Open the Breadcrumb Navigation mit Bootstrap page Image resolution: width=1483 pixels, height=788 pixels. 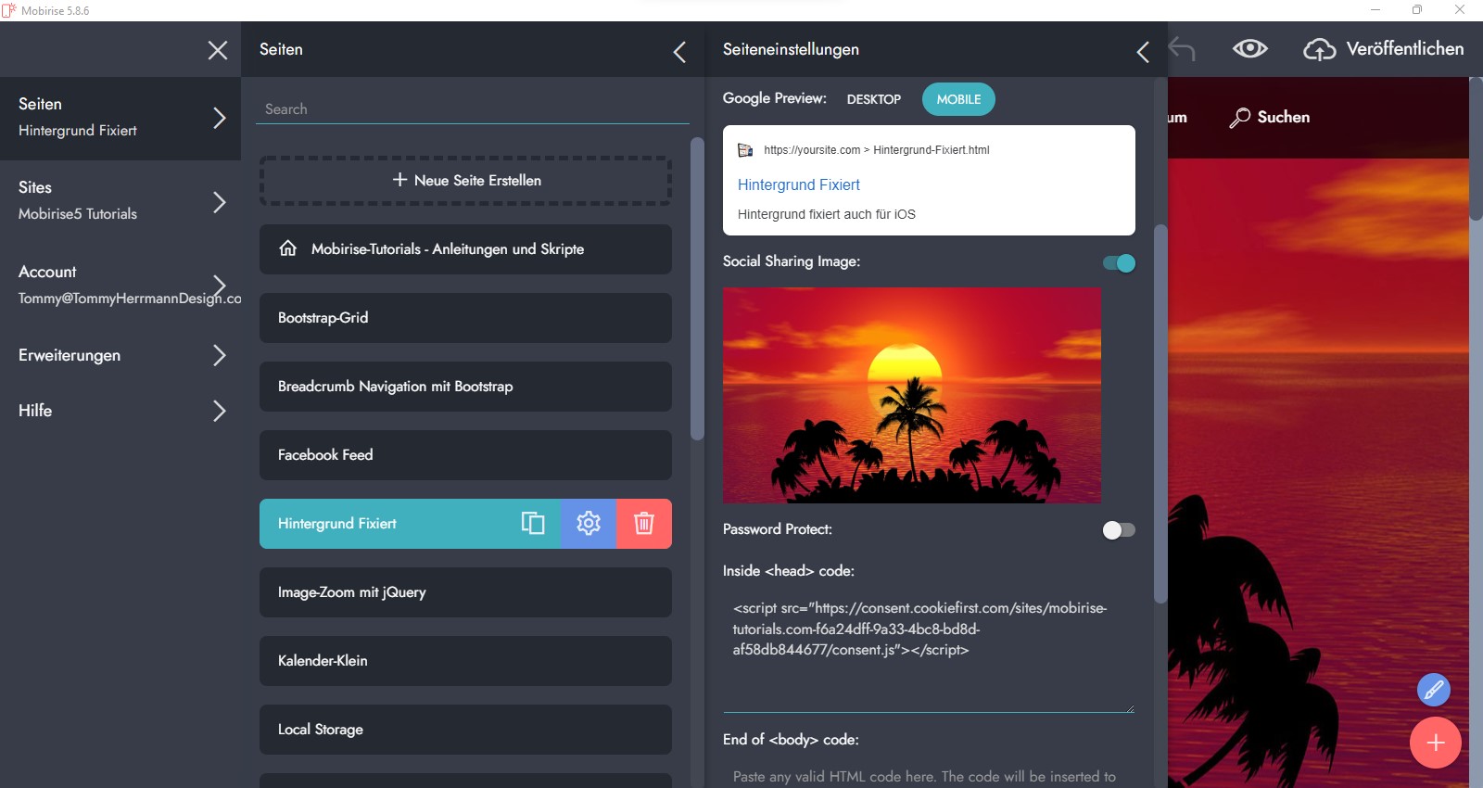(465, 387)
